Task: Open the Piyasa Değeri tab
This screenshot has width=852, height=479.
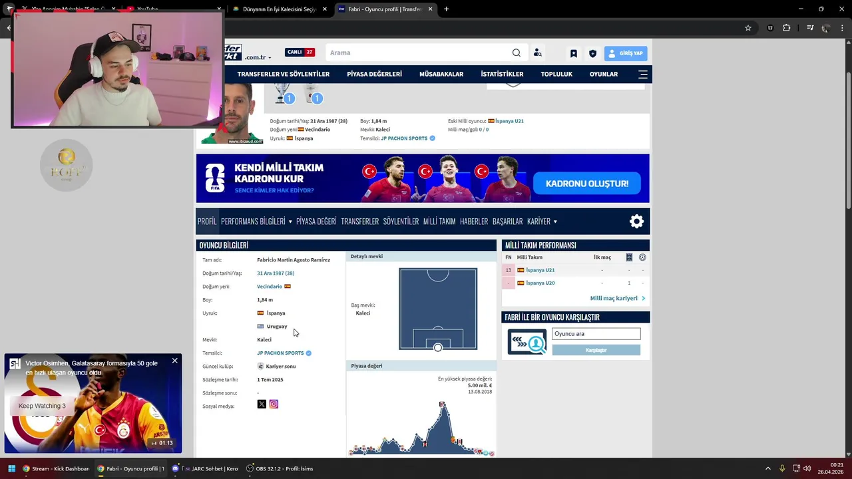Action: pyautogui.click(x=316, y=222)
